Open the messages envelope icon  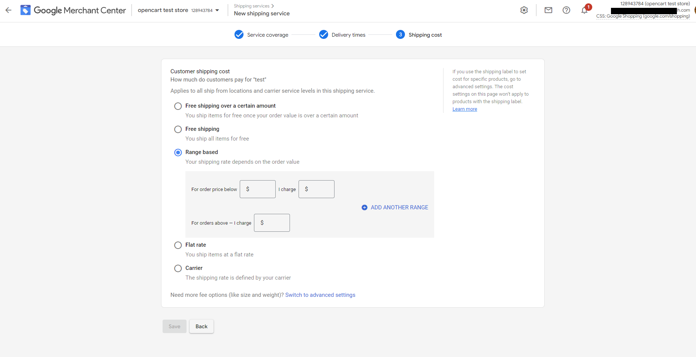[548, 10]
